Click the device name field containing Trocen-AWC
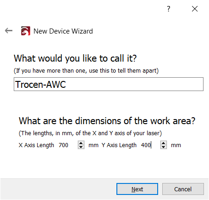 [x=109, y=84]
